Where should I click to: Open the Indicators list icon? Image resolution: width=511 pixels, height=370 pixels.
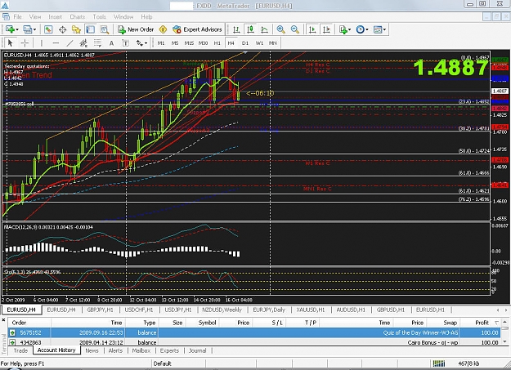(343, 29)
